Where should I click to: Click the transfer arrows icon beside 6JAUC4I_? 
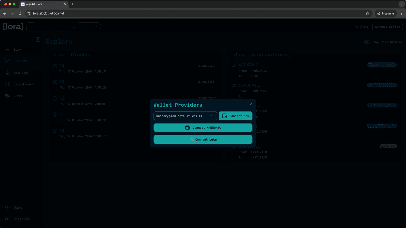pos(234,85)
